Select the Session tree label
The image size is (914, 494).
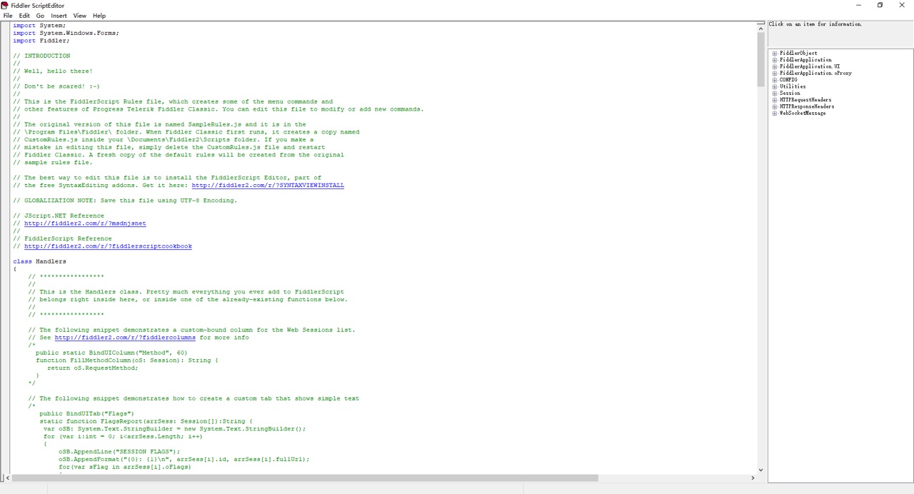click(x=790, y=94)
